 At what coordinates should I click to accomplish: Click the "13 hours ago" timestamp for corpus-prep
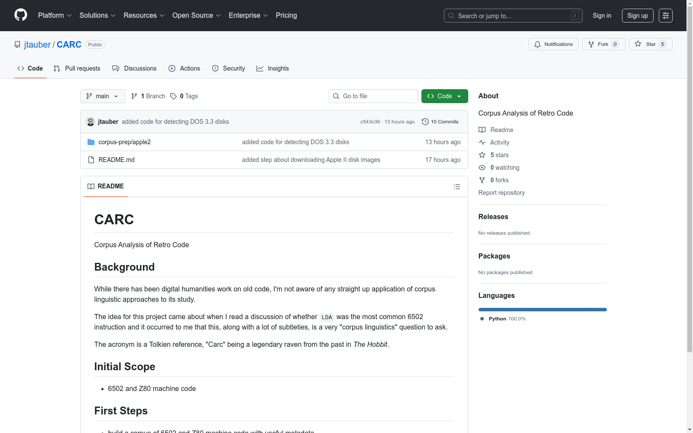(443, 142)
